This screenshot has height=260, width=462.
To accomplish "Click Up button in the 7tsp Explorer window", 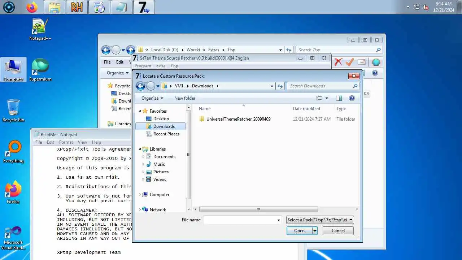I will [131, 50].
